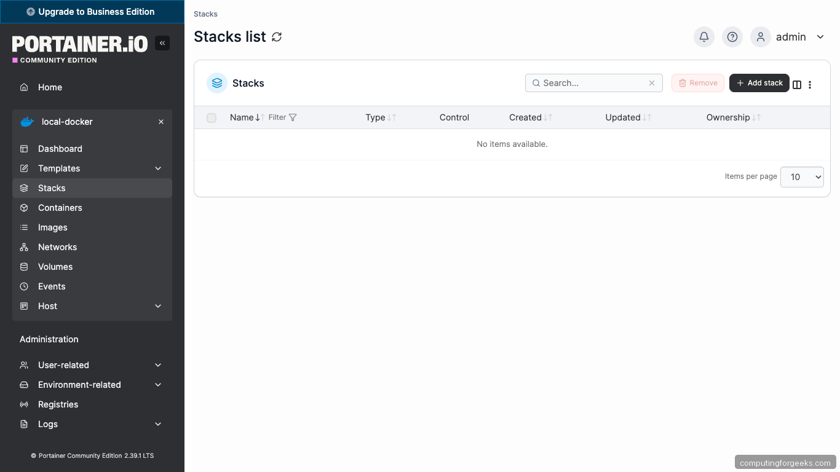The height and width of the screenshot is (472, 840).
Task: Go to the Dashboard menu item
Action: (60, 149)
